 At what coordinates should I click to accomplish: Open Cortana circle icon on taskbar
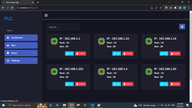(51, 105)
